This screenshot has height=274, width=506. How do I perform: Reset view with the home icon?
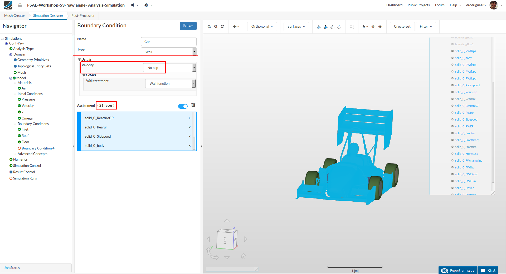(243, 256)
